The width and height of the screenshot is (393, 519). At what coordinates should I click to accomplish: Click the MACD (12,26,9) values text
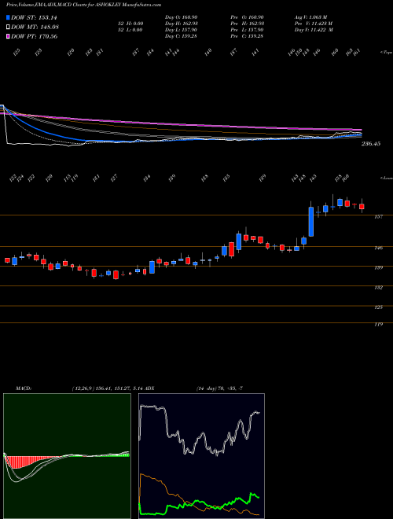pos(110,388)
